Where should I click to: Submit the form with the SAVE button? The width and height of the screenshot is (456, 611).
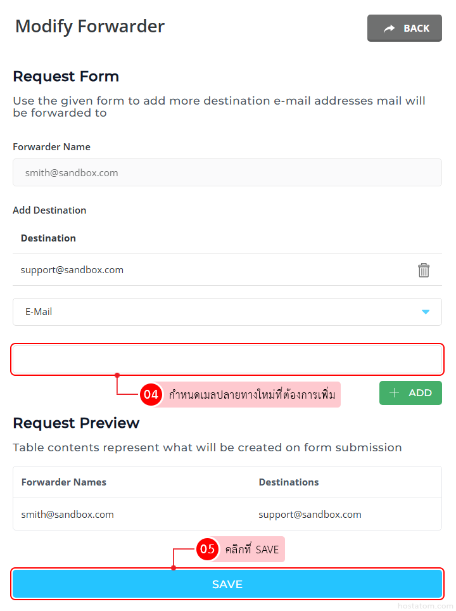pos(227,584)
